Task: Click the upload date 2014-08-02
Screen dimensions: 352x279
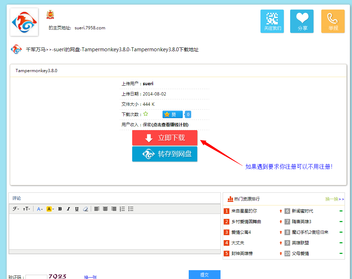Action: click(154, 94)
